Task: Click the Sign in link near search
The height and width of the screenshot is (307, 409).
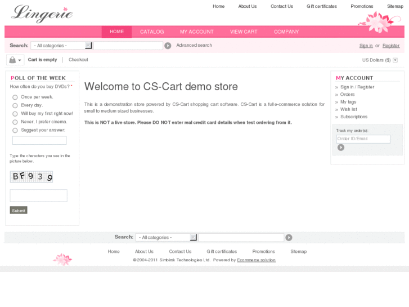Action: (366, 46)
